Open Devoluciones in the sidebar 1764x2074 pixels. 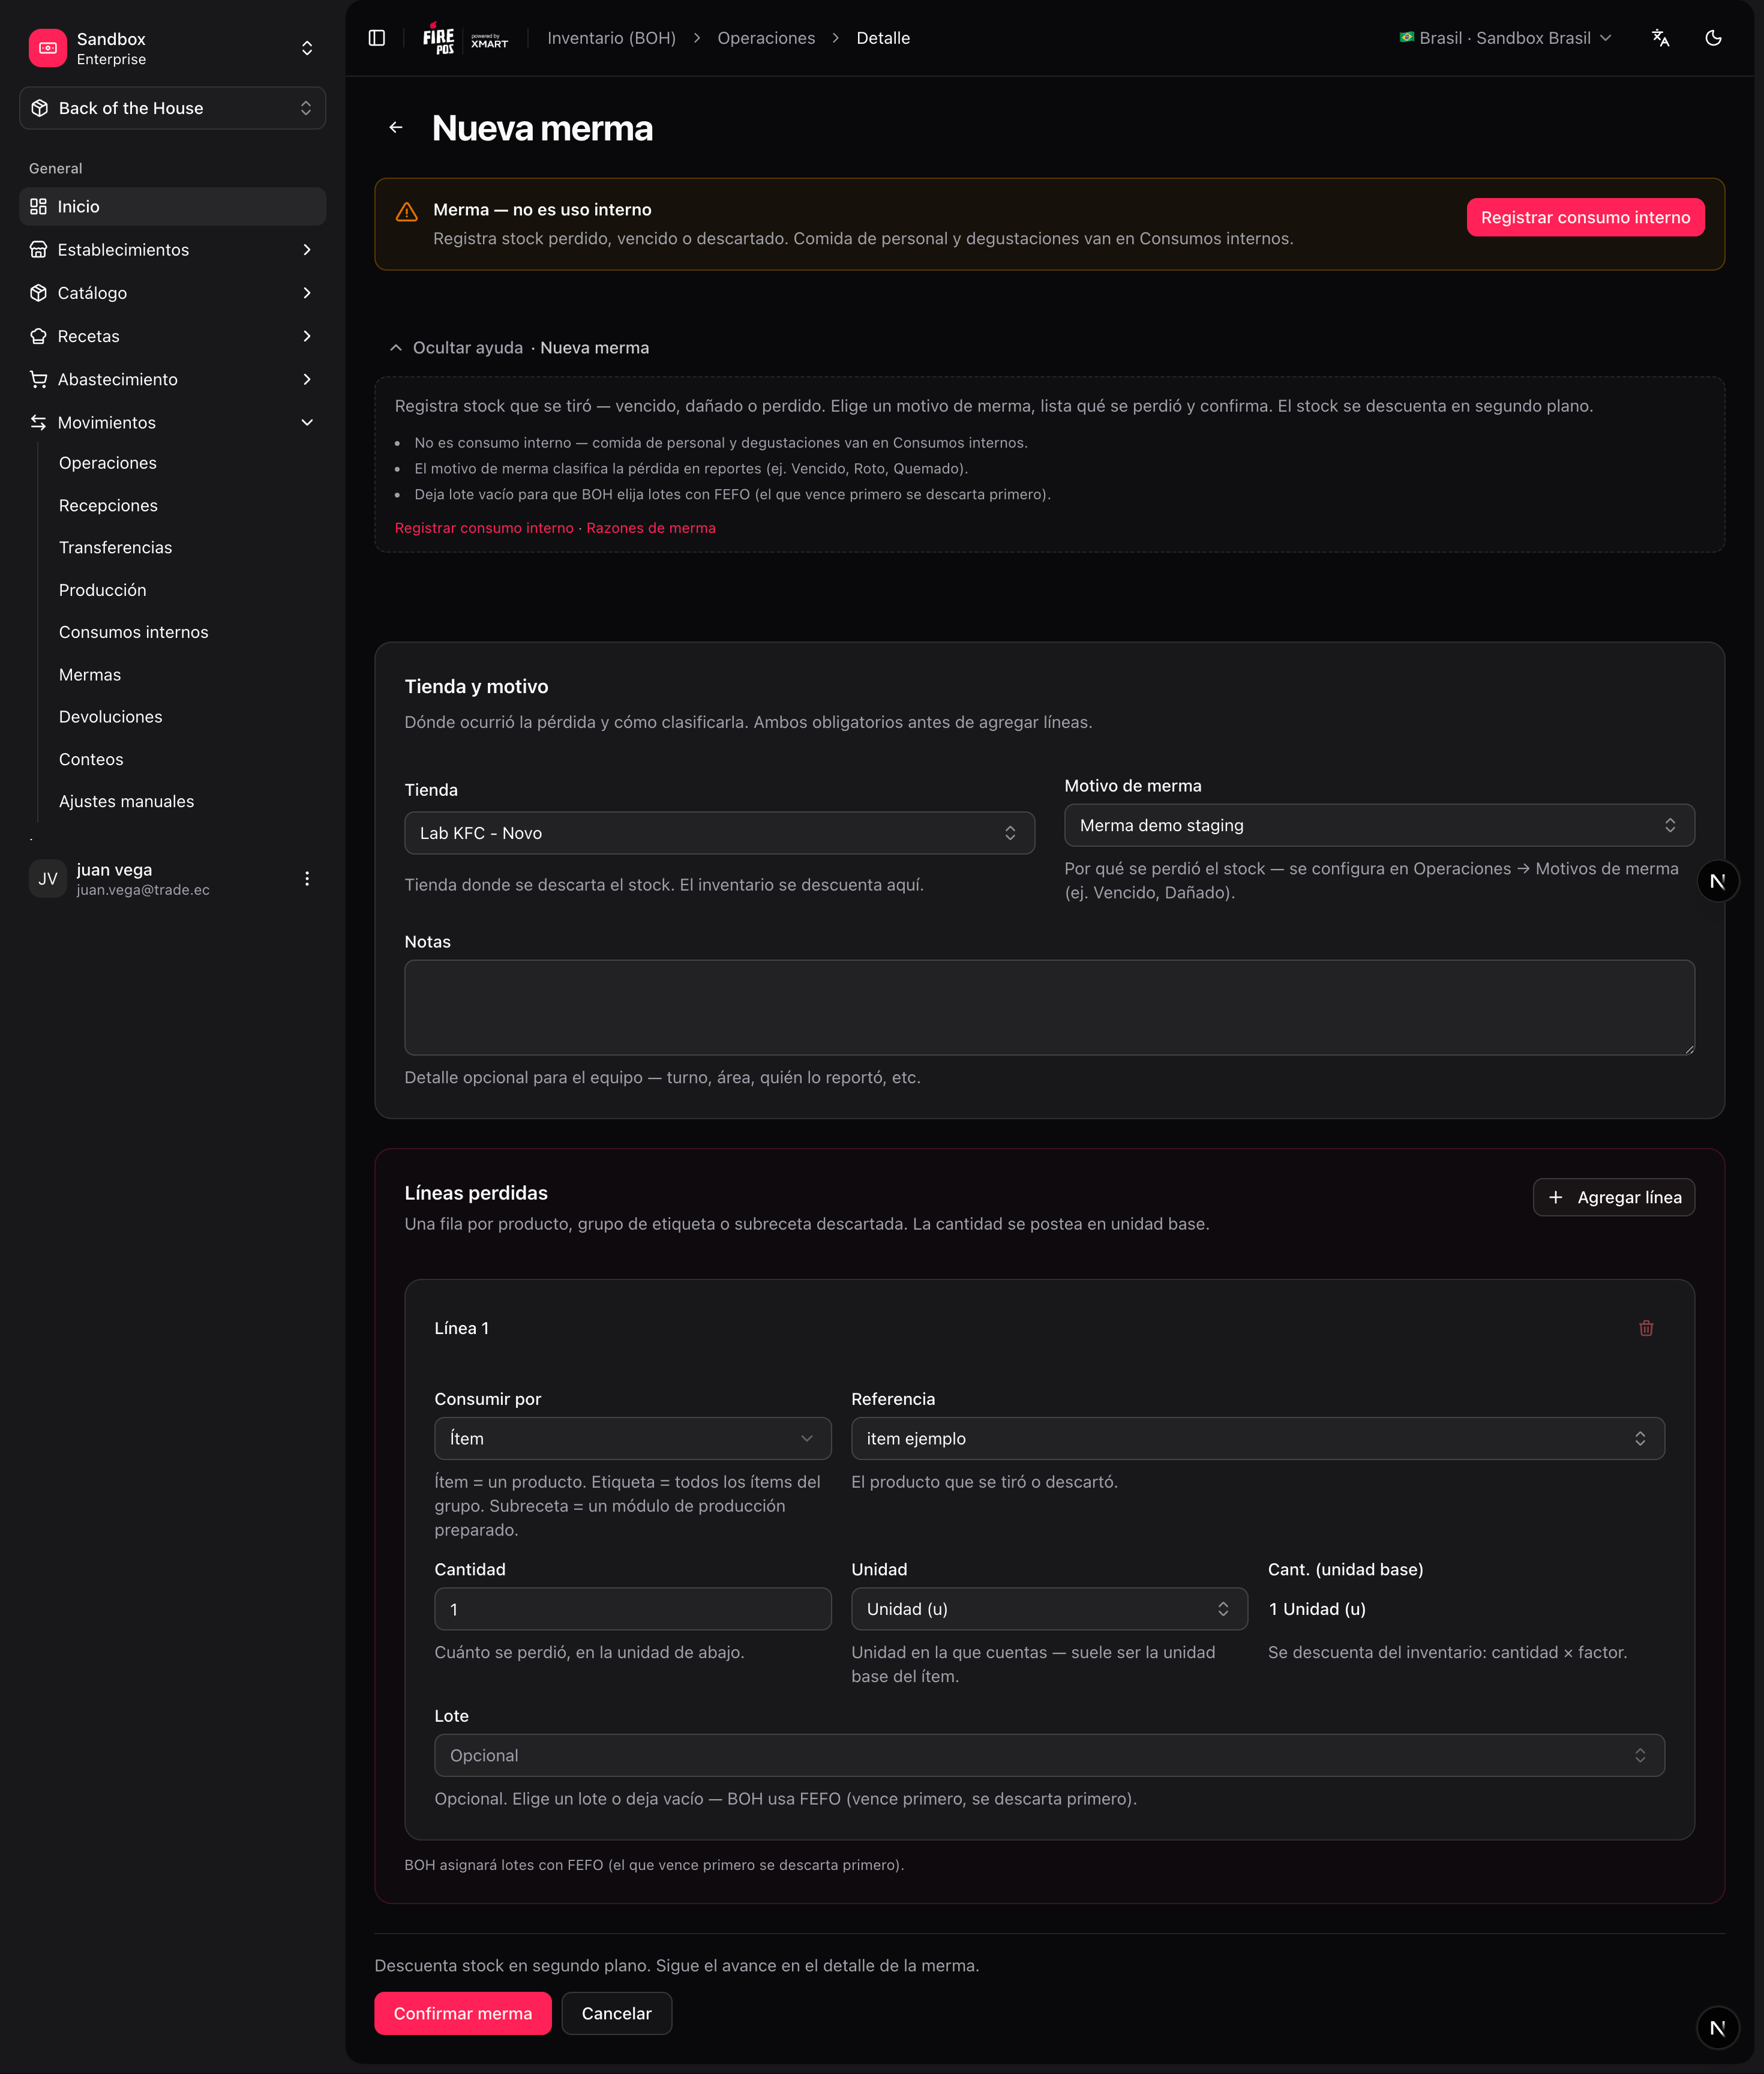(x=110, y=717)
